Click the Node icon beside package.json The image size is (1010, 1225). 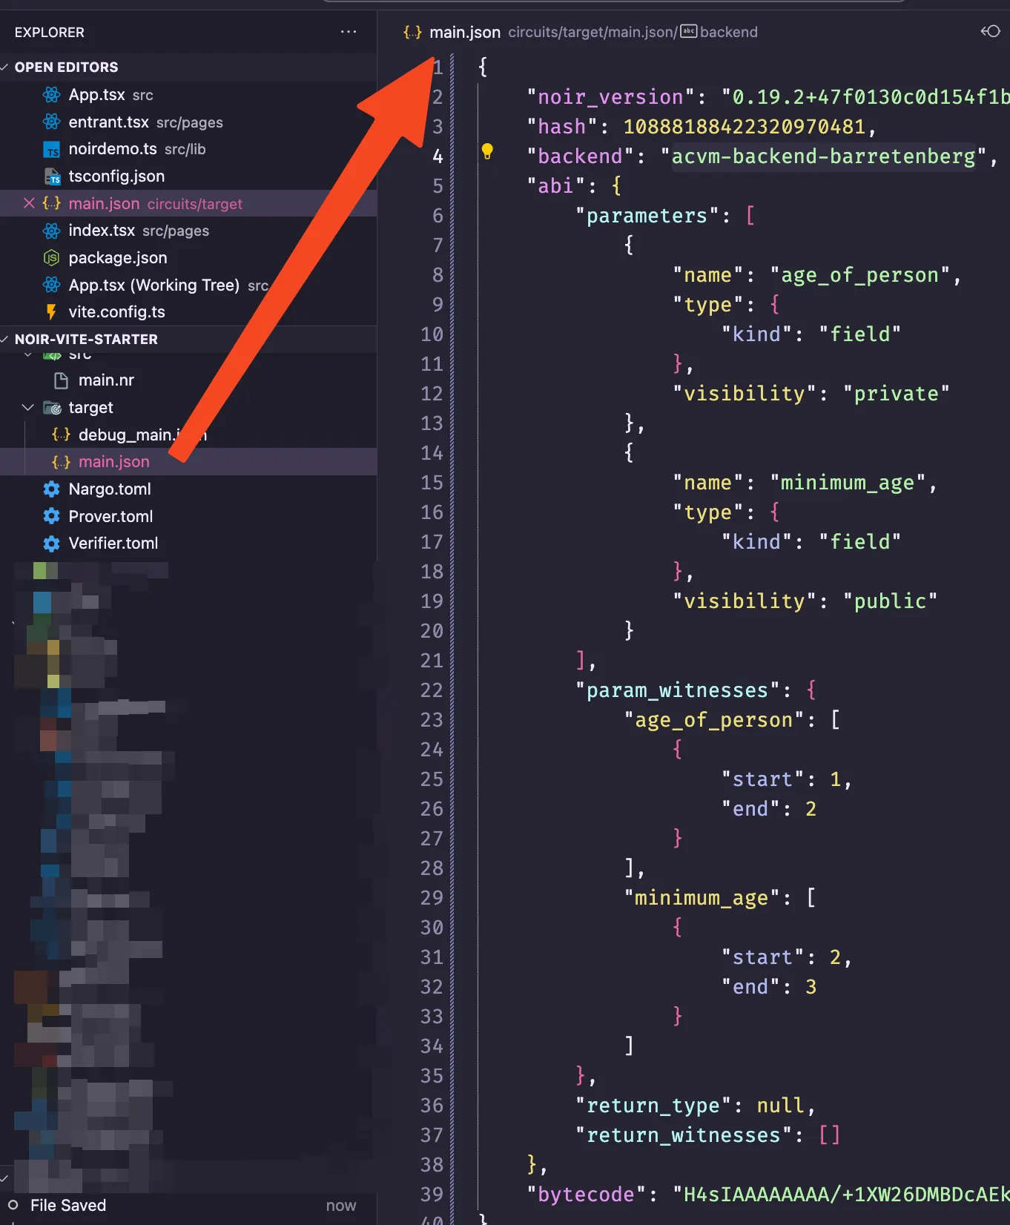pos(51,258)
